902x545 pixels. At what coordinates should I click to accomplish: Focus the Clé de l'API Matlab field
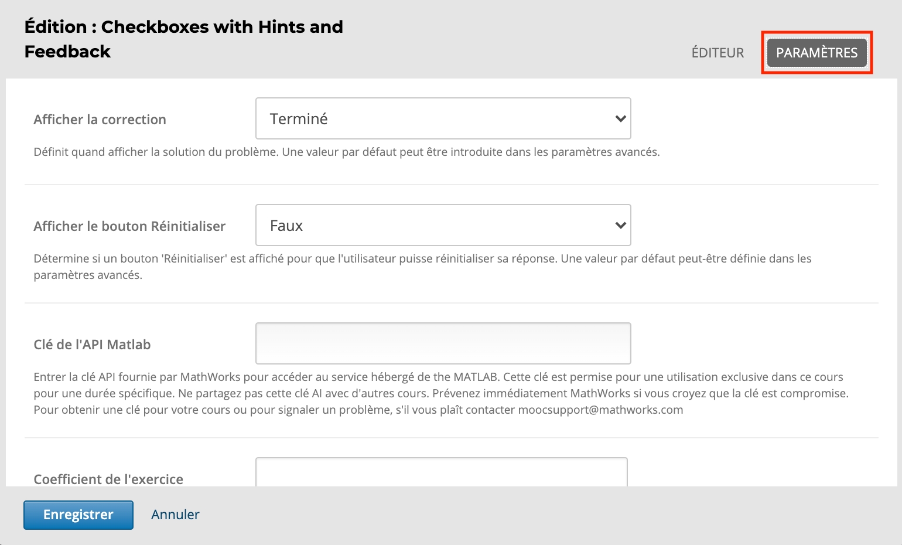coord(443,343)
